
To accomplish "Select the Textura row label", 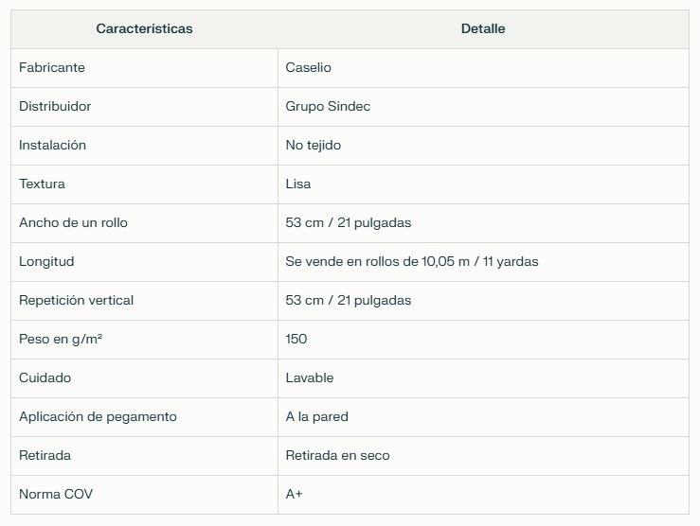I will pos(42,184).
